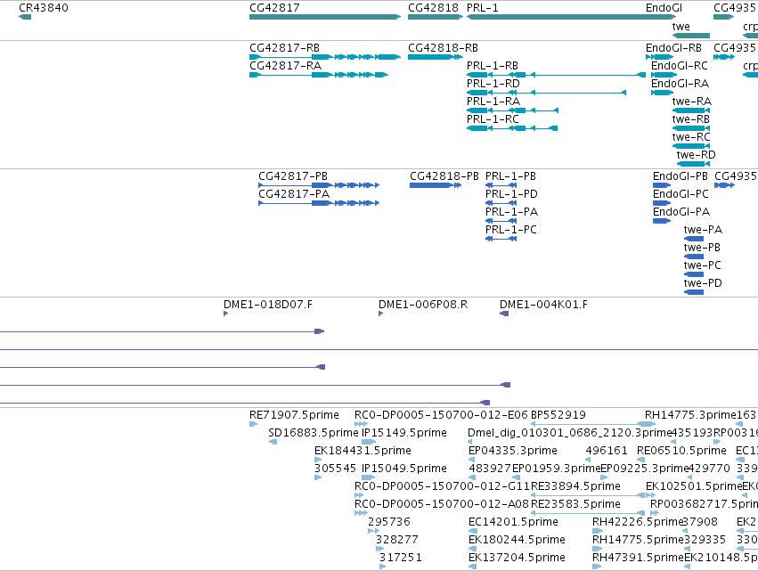Click the PRL-1-RD transcript
Image resolution: width=758 pixels, height=571 pixels.
[x=546, y=93]
